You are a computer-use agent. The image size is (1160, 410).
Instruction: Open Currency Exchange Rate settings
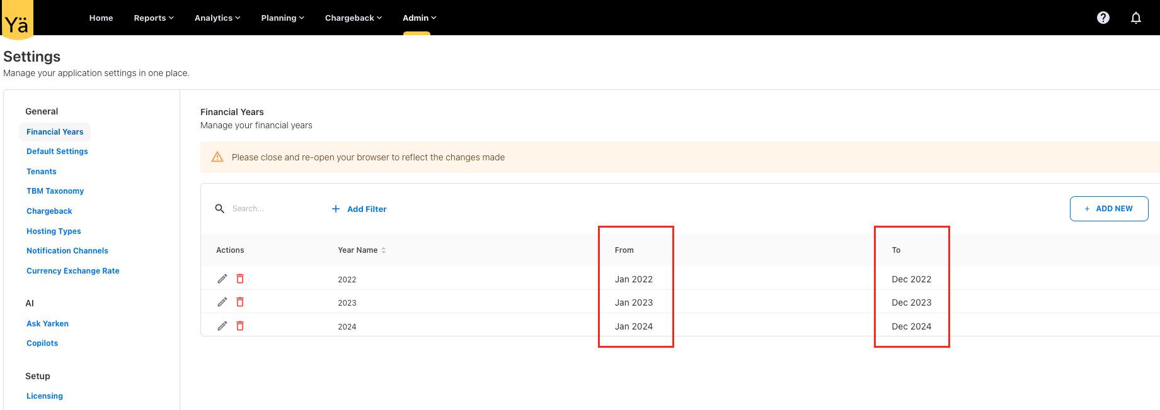[x=72, y=271]
